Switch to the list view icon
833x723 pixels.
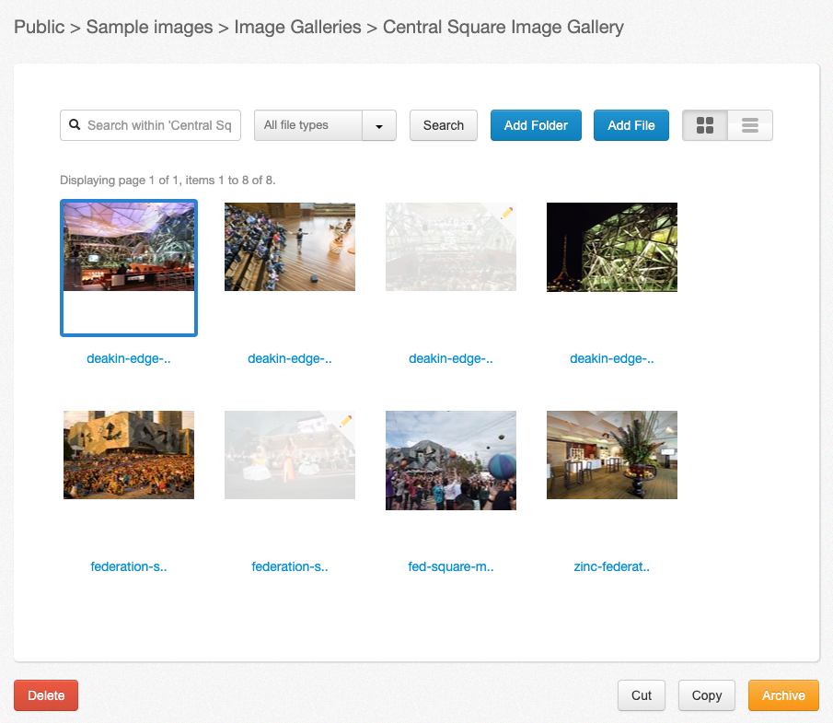point(749,124)
